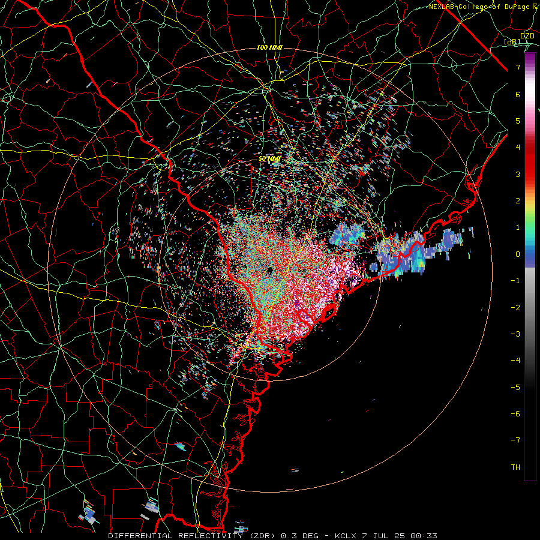Click the -4 value on the color scale
The width and height of the screenshot is (540, 540).
pos(515,361)
